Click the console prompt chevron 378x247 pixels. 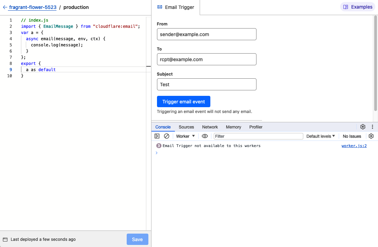coord(157,153)
